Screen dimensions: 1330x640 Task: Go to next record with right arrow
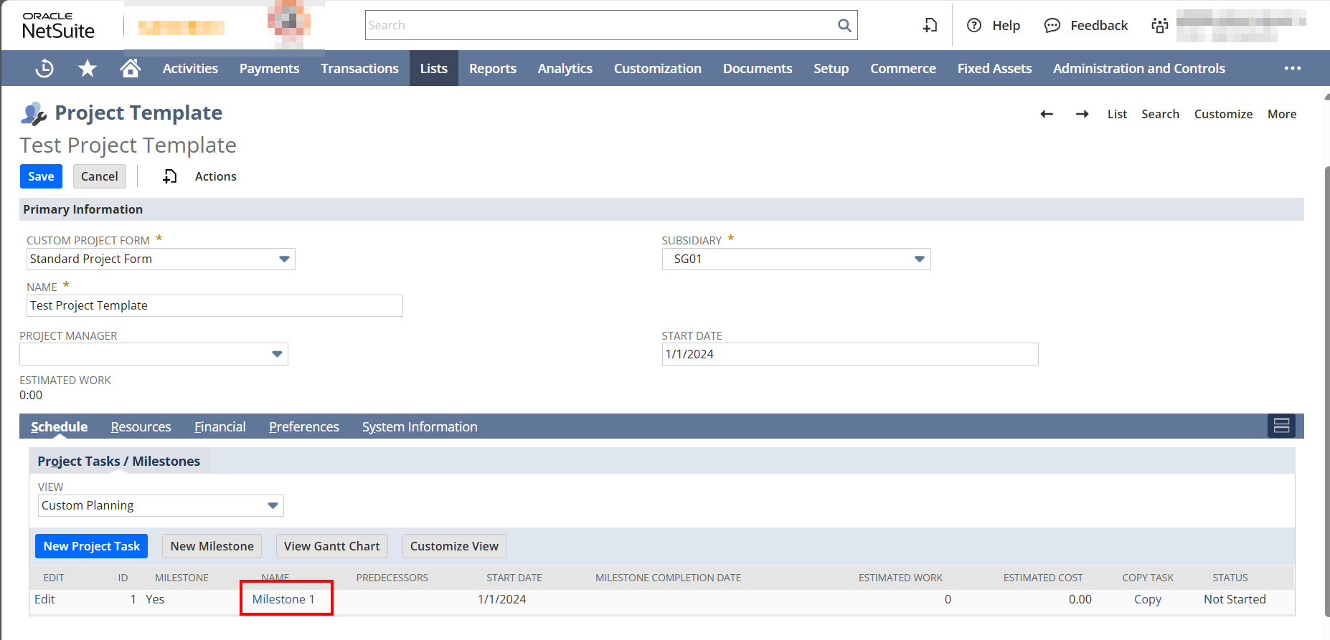tap(1082, 114)
